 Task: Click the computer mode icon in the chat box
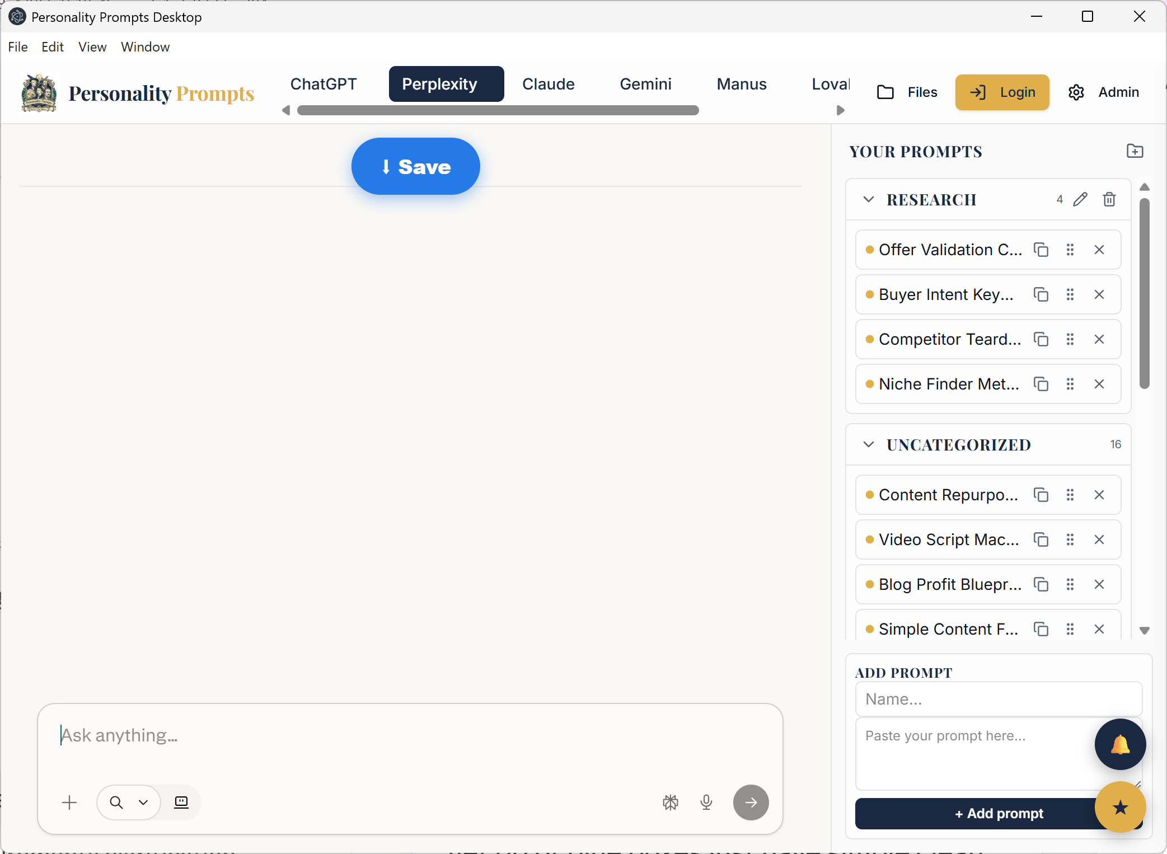click(x=181, y=803)
